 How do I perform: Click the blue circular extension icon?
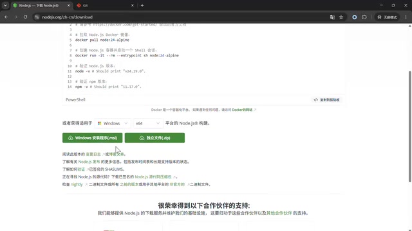(x=355, y=17)
